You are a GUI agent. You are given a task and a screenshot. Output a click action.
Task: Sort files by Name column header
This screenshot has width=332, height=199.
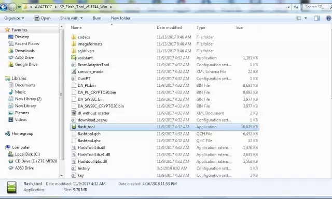coord(76,27)
